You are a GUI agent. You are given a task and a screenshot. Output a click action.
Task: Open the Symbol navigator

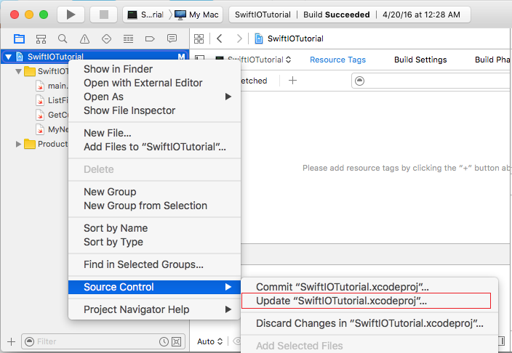coord(41,38)
